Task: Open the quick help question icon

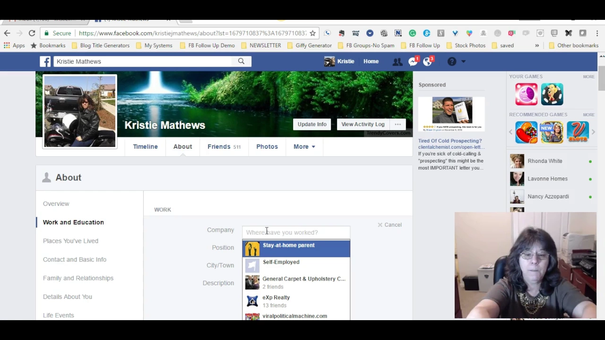Action: [x=452, y=61]
